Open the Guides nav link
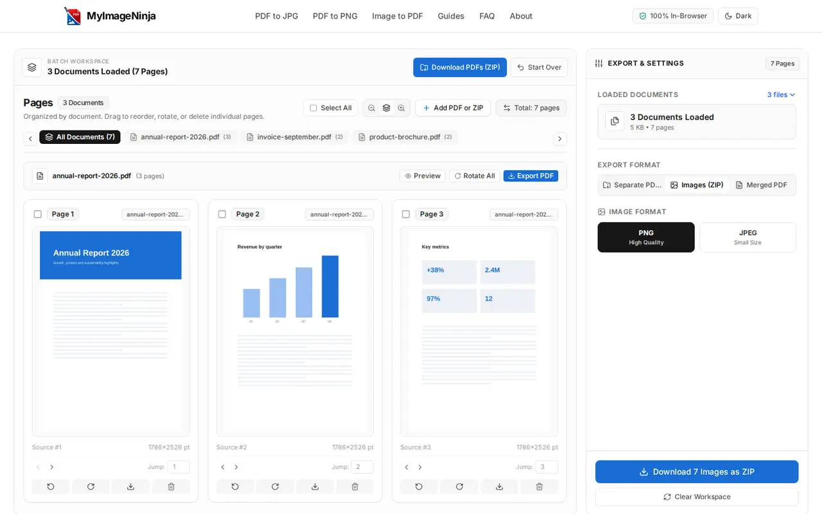This screenshot has width=822, height=514. (451, 16)
